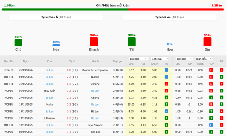Click the green 50% Tài bar

132,41
